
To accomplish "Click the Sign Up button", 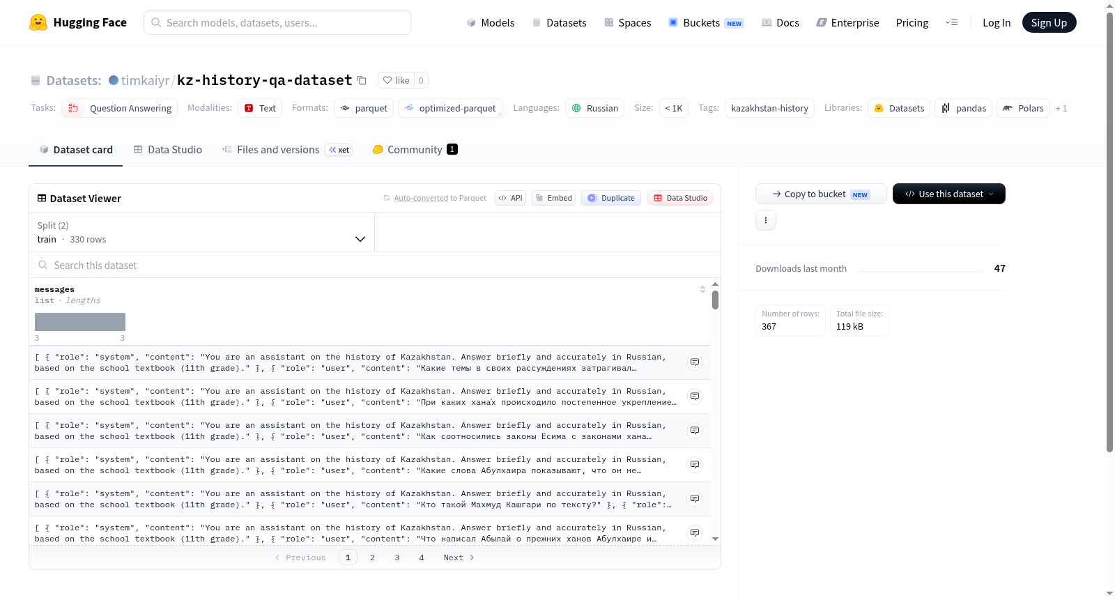I will click(x=1049, y=22).
